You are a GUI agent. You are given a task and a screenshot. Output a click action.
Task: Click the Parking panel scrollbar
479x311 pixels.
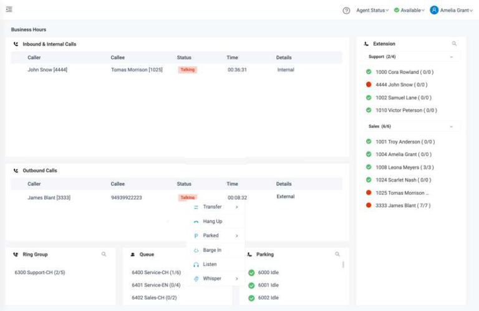(x=343, y=265)
